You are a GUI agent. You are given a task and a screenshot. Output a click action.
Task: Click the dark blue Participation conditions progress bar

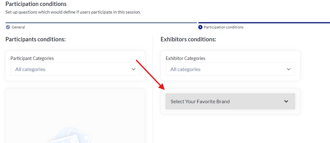tap(264, 23)
